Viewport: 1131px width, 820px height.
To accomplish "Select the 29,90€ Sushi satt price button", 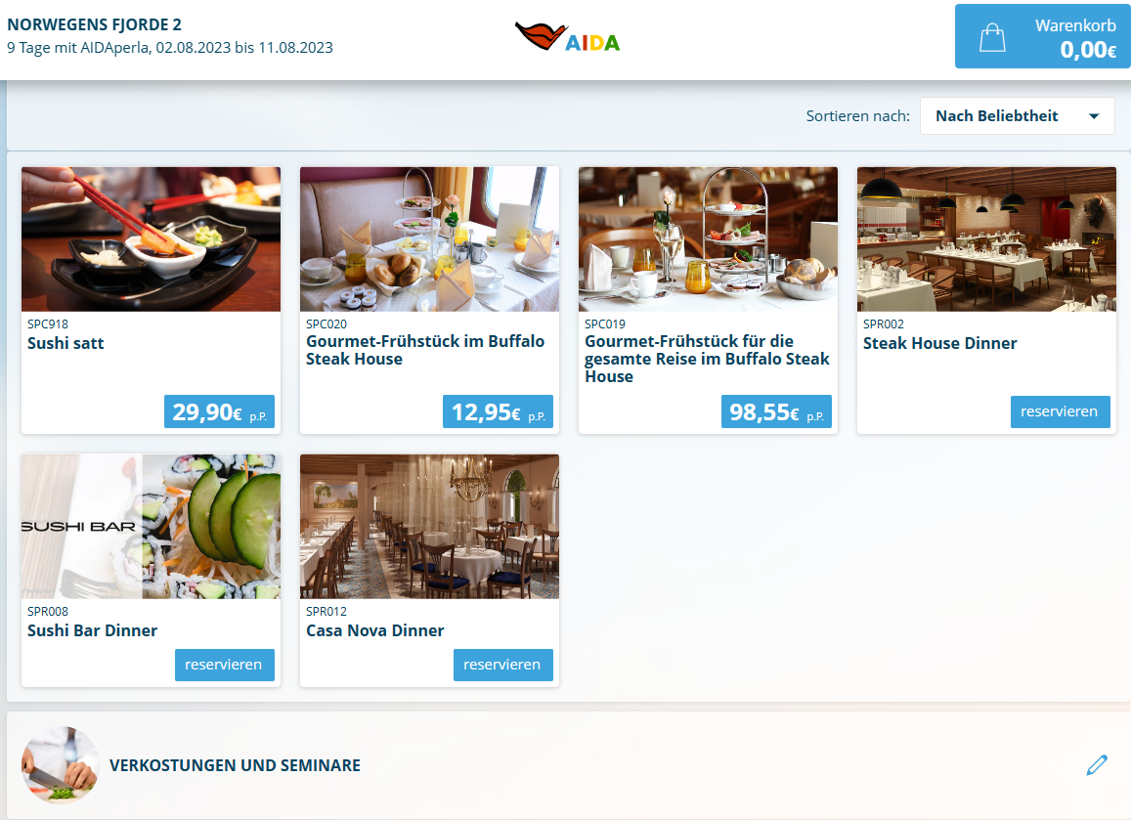I will pyautogui.click(x=219, y=411).
